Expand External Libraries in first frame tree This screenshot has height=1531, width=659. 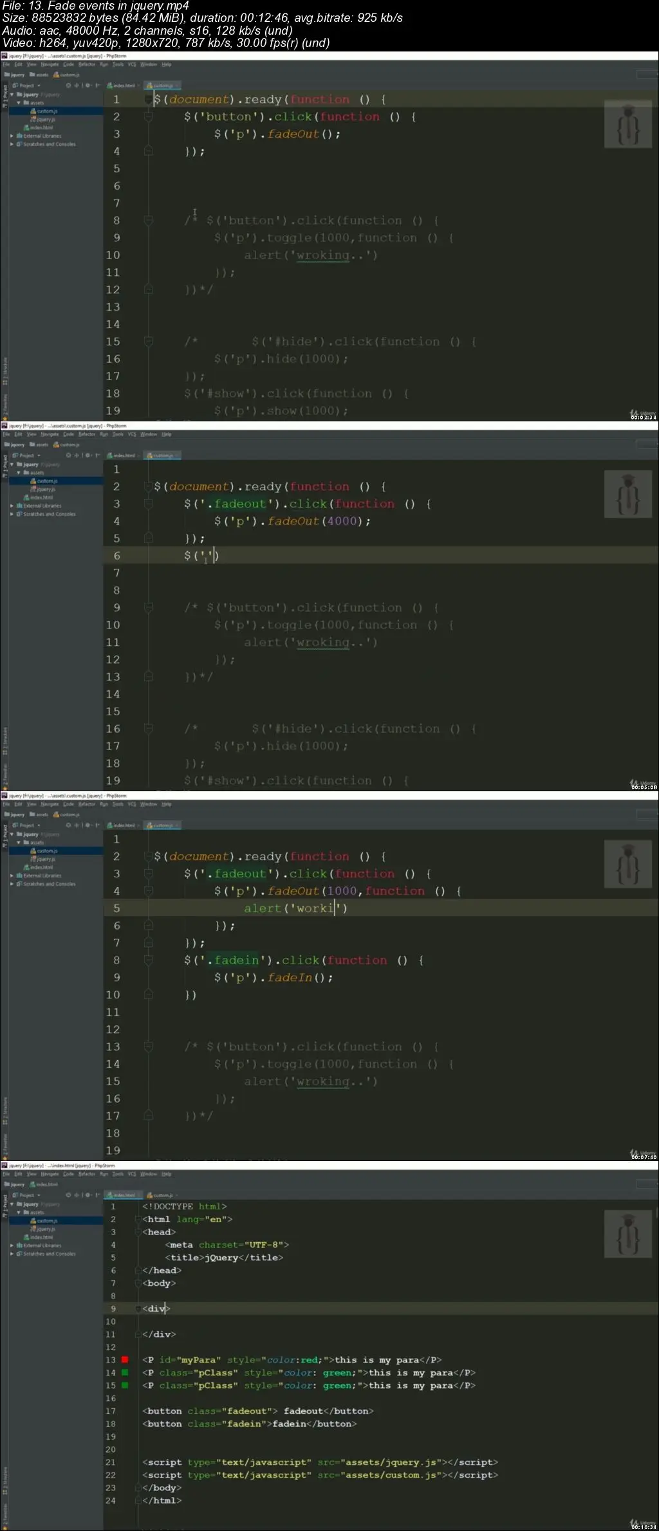[12, 136]
